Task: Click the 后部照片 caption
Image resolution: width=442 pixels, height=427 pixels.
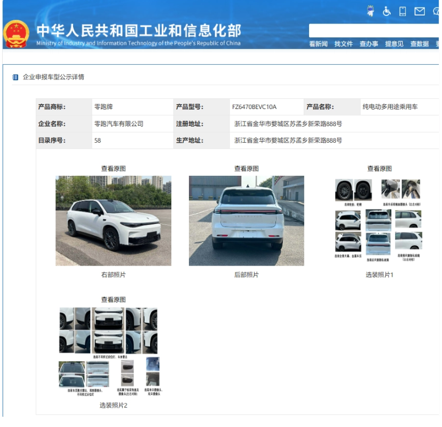Action: coord(247,275)
